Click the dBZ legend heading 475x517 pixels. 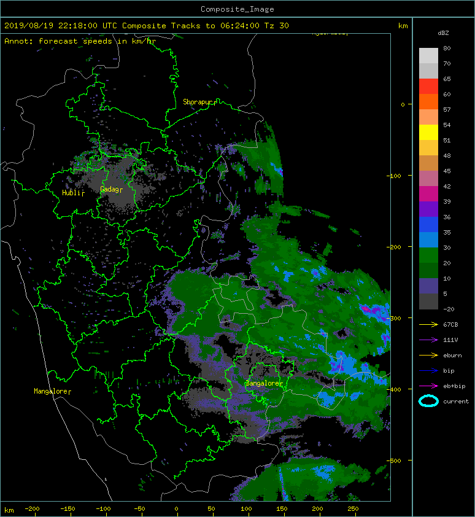click(443, 33)
